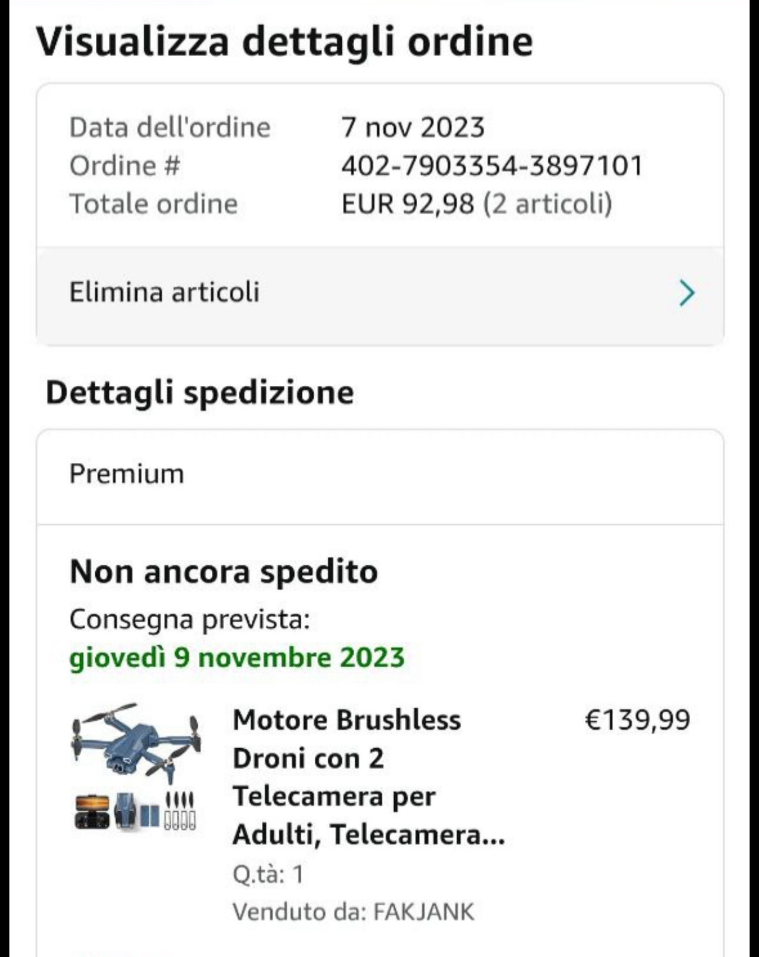Screen dimensions: 759x957
Task: Select the order number 402-7903354-3897101
Action: pyautogui.click(x=492, y=165)
